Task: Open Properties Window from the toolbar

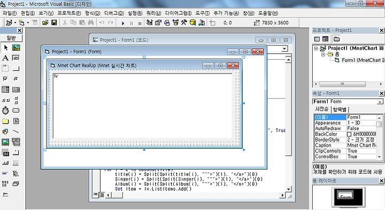Action: (x=158, y=23)
